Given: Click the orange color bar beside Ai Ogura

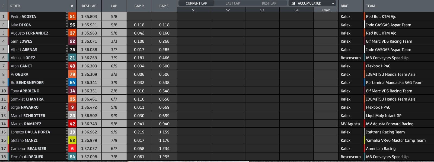Looking at the screenshot, I should pyautogui.click(x=9, y=74).
